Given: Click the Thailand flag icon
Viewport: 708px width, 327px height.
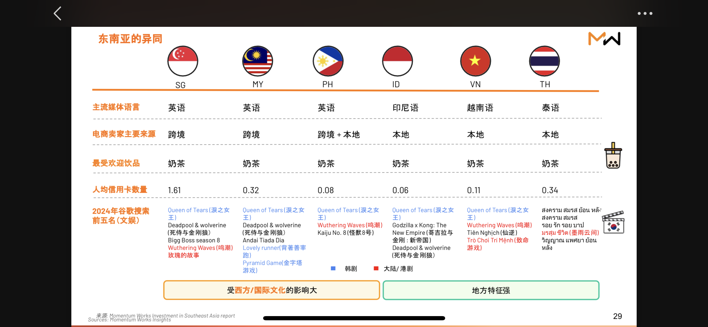Looking at the screenshot, I should point(544,61).
